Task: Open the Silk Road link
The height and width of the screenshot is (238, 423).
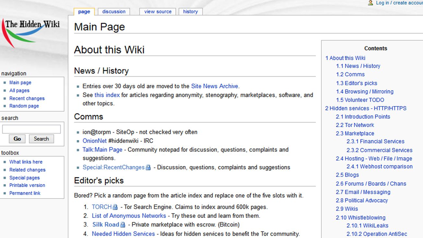Action: click(106, 224)
